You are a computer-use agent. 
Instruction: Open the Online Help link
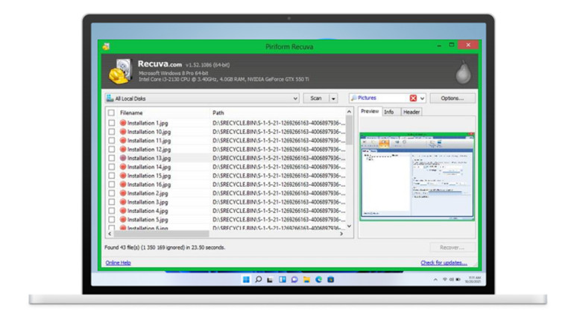point(118,262)
